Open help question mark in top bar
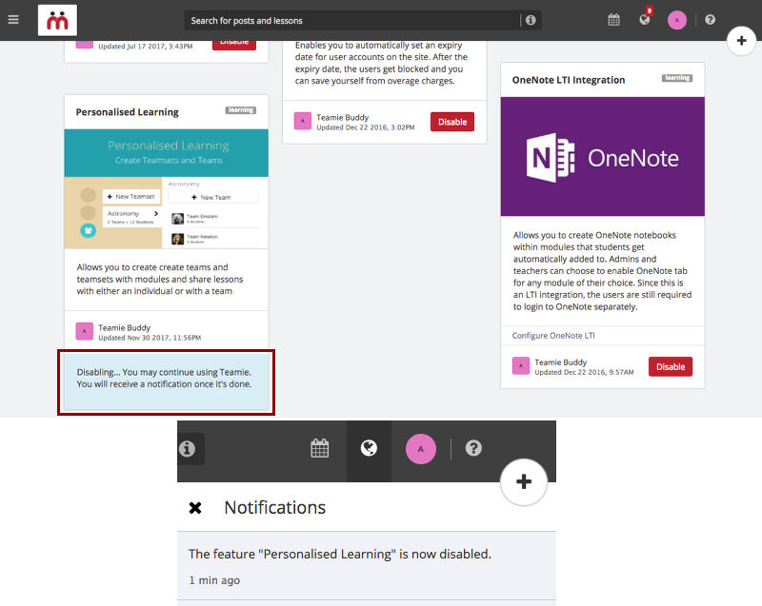Viewport: 762px width, 606px height. (x=710, y=20)
